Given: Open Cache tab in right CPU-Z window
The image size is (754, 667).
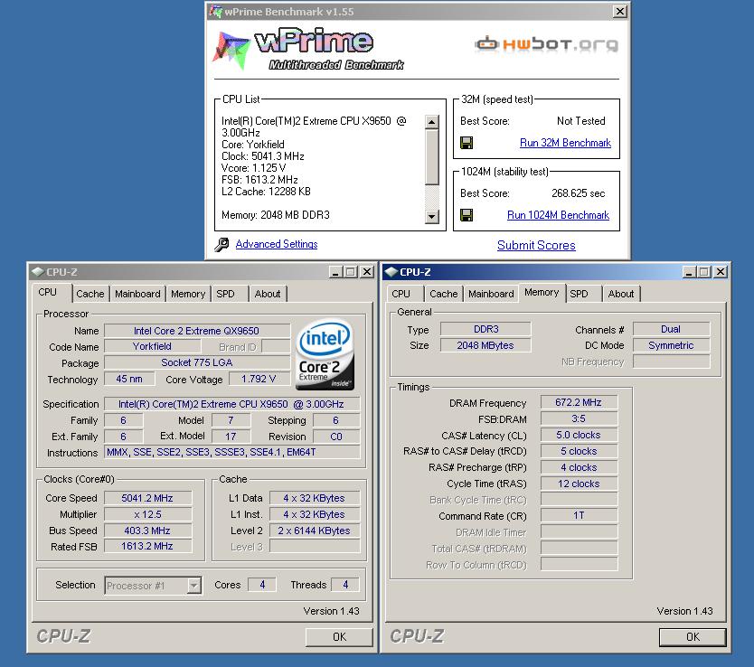Looking at the screenshot, I should click(443, 294).
